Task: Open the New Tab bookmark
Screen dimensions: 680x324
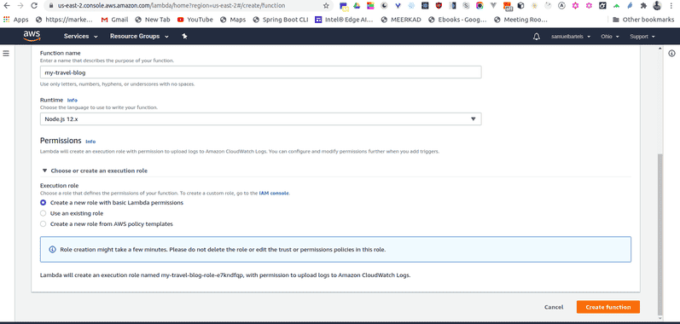Action: (153, 20)
